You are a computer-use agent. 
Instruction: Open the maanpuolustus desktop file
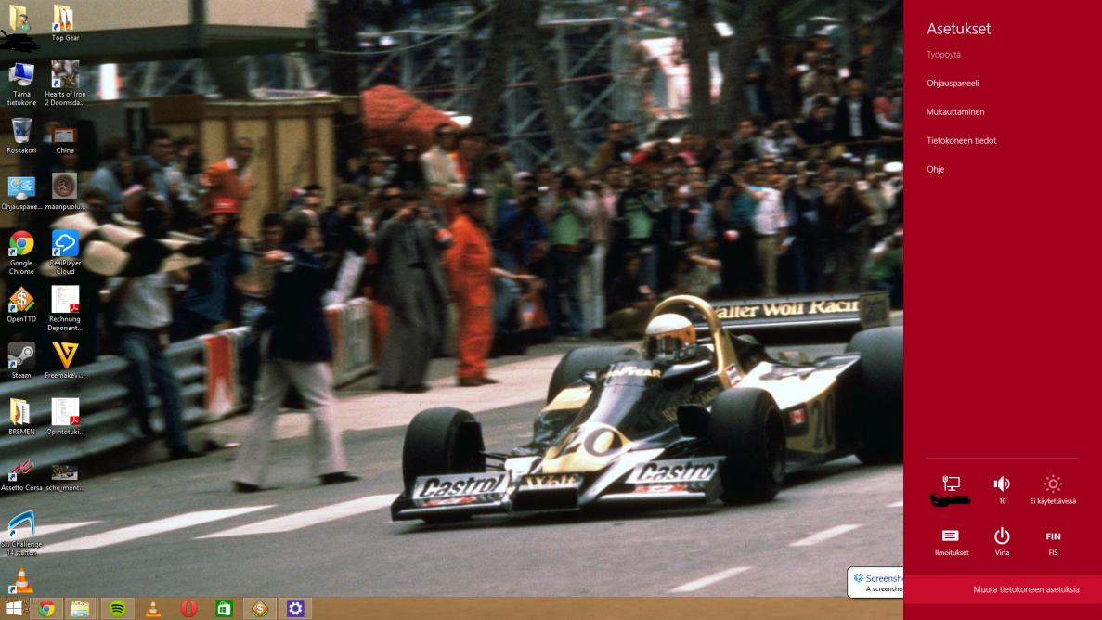65,192
